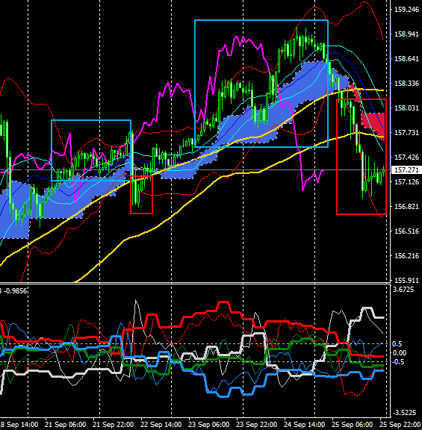This screenshot has width=422, height=430.
Task: Select the small cyan rectangle's top border
Action: tap(91, 120)
